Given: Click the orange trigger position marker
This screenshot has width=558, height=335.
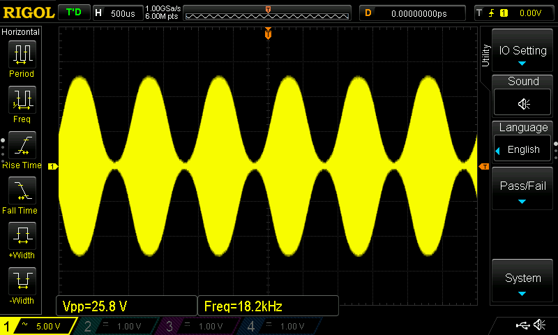Looking at the screenshot, I should [x=268, y=33].
